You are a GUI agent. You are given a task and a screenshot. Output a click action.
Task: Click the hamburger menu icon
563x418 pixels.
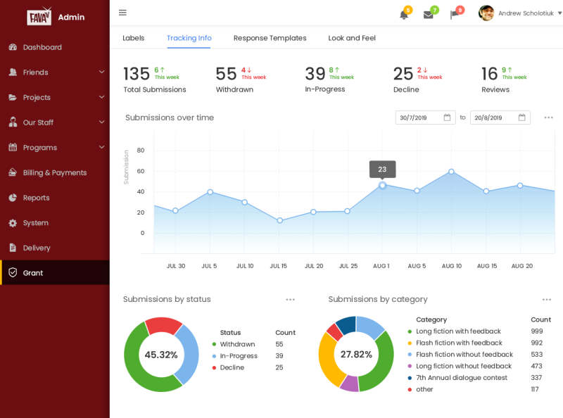click(122, 12)
